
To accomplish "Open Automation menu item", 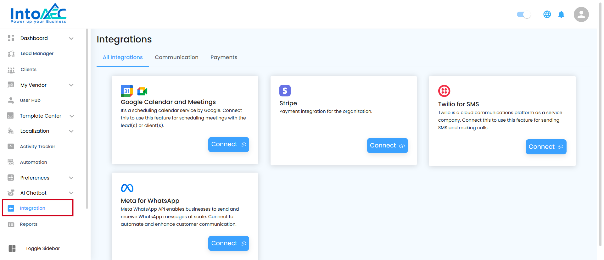I will pyautogui.click(x=34, y=162).
